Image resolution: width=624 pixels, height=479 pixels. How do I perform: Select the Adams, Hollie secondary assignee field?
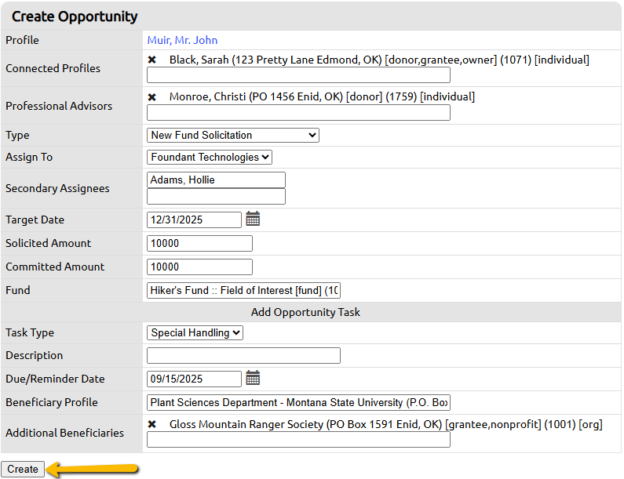click(216, 180)
